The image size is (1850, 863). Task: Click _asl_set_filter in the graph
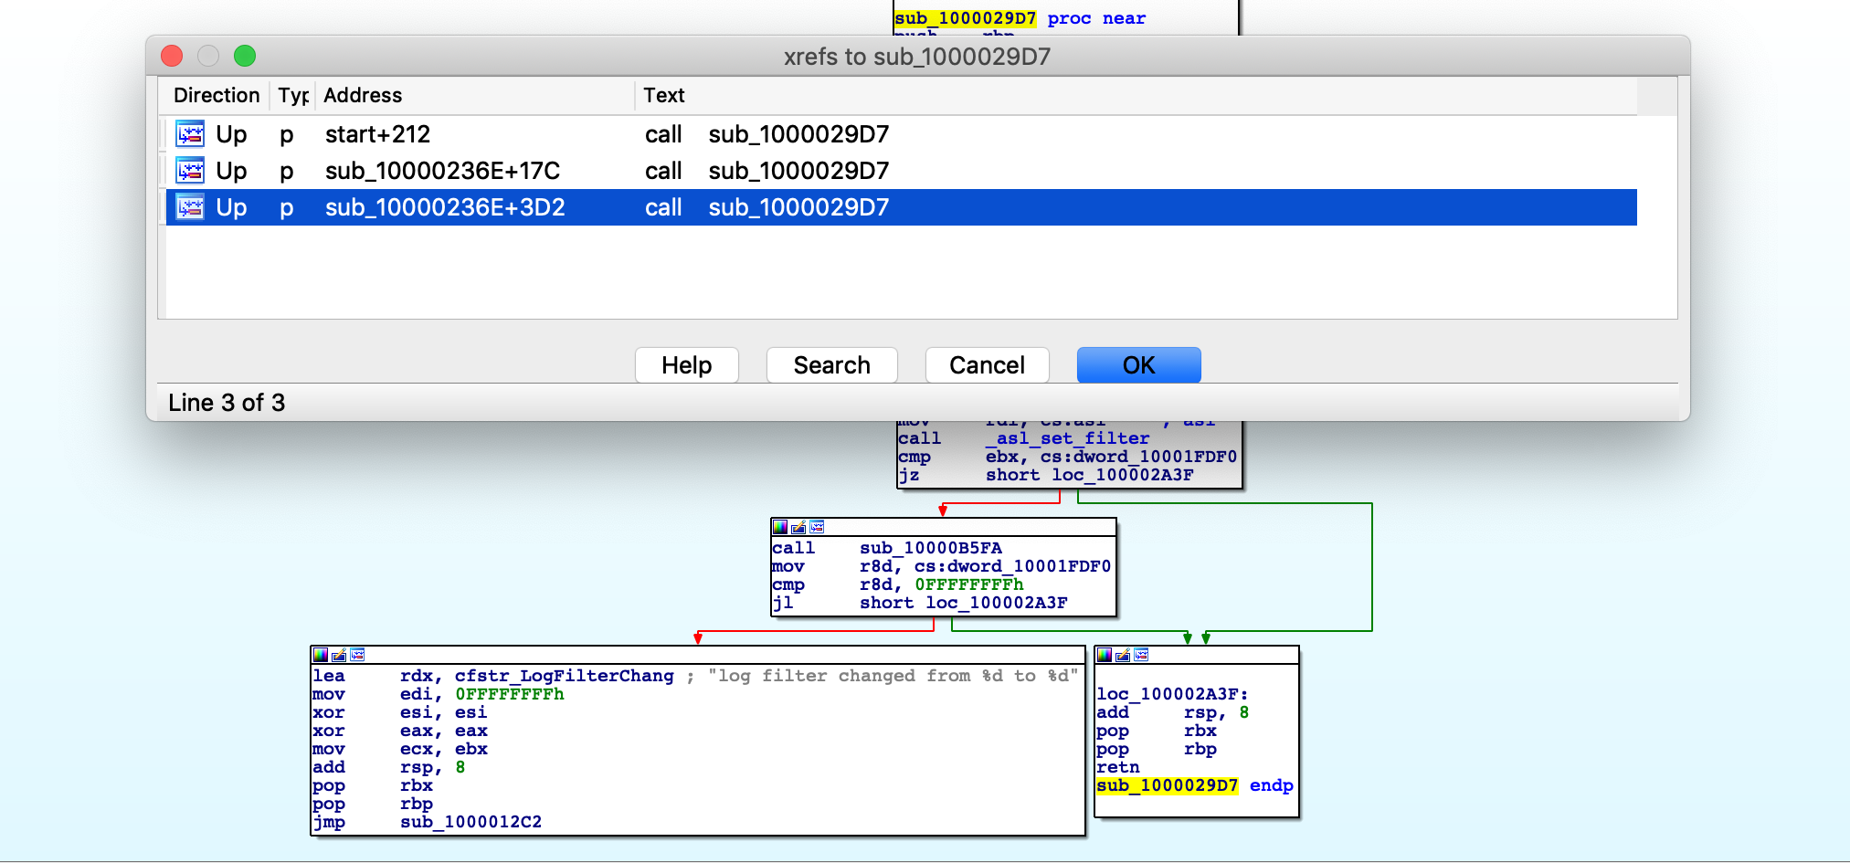pyautogui.click(x=1067, y=438)
